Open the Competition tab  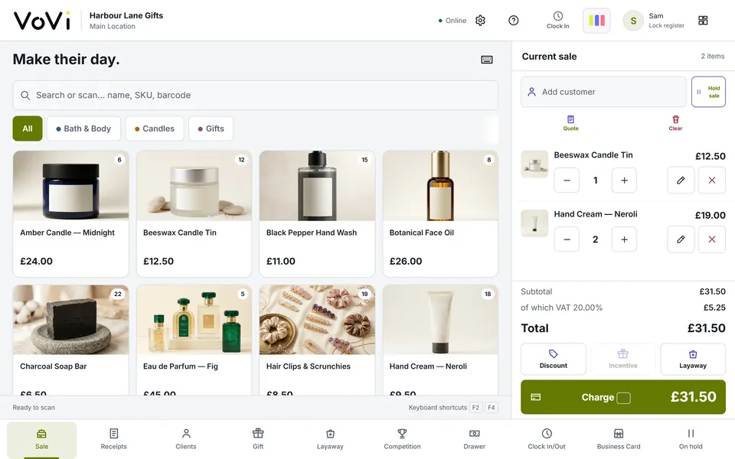(402, 439)
